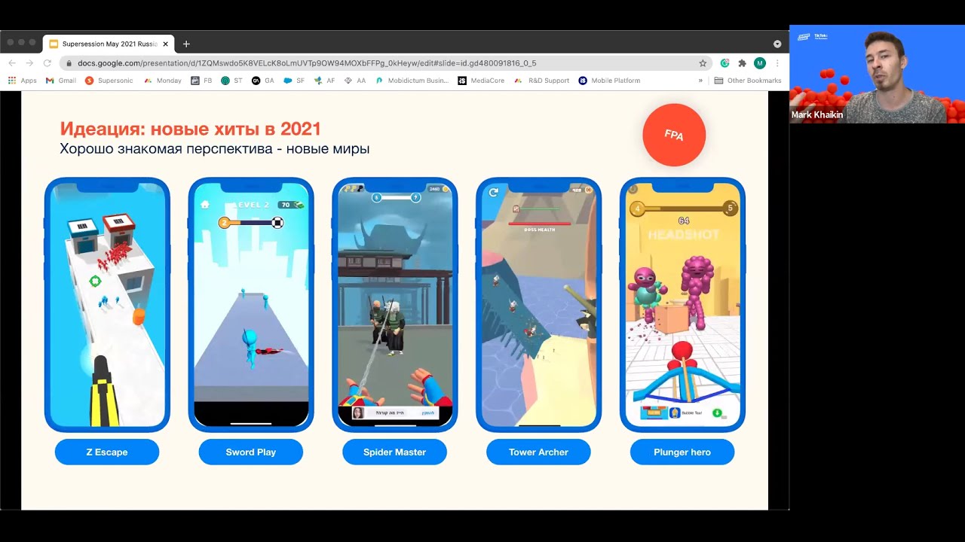Select the Z Escape phone screenshot
Image resolution: width=965 pixels, height=542 pixels.
pos(107,304)
